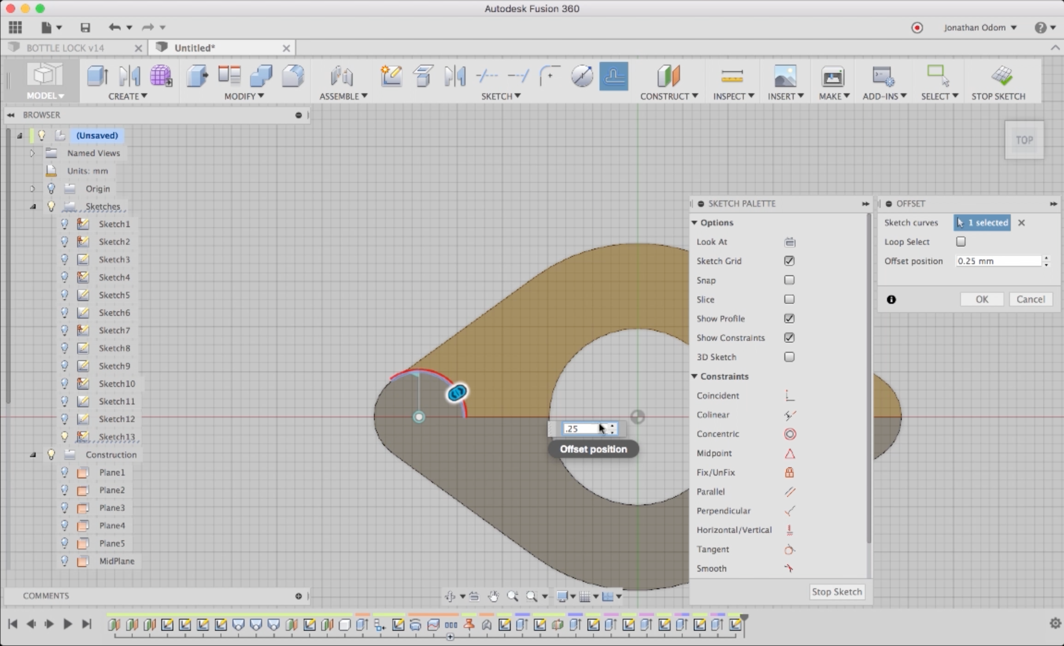Open the CONSTRUCT dropdown menu
This screenshot has width=1064, height=646.
(668, 96)
